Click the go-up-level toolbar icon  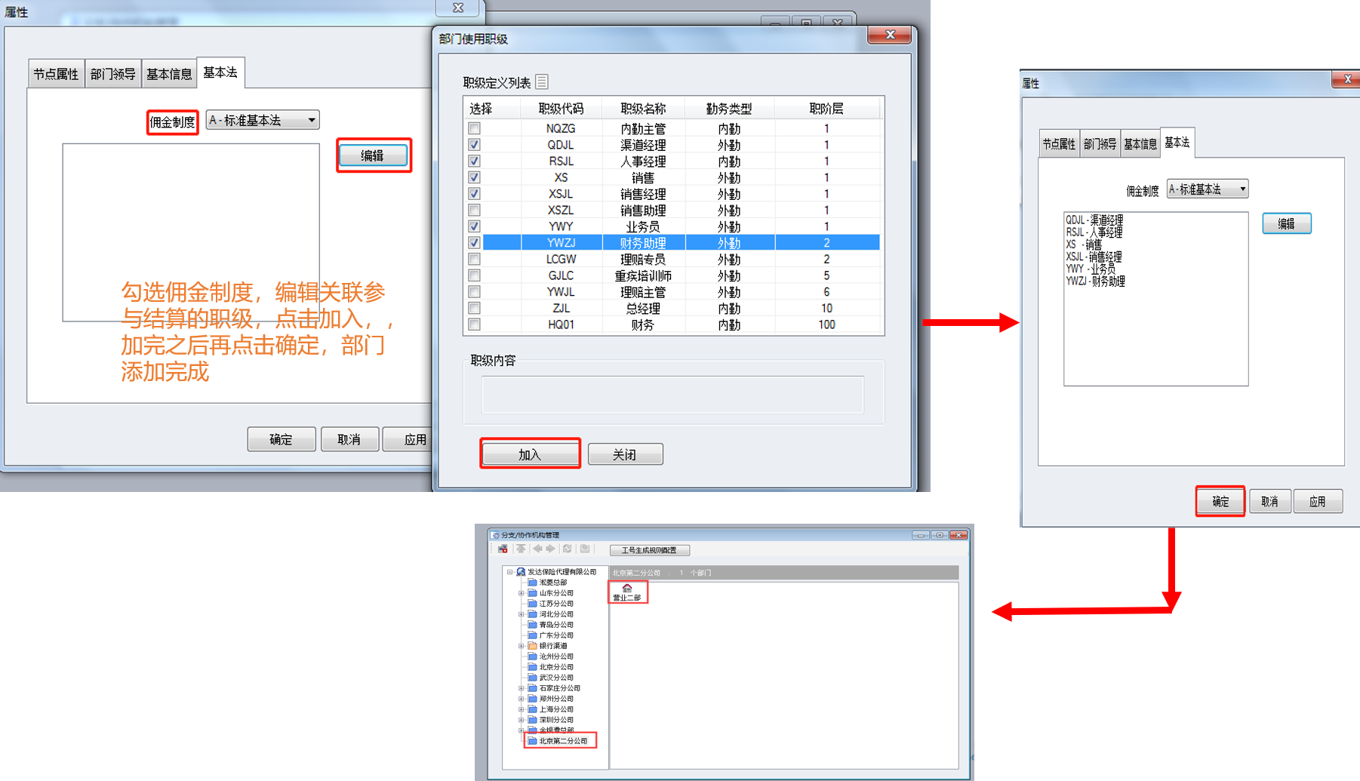(521, 549)
